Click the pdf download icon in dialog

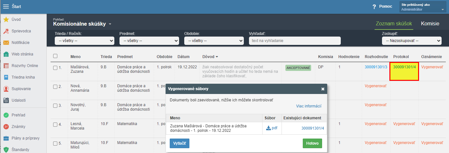[269, 128]
